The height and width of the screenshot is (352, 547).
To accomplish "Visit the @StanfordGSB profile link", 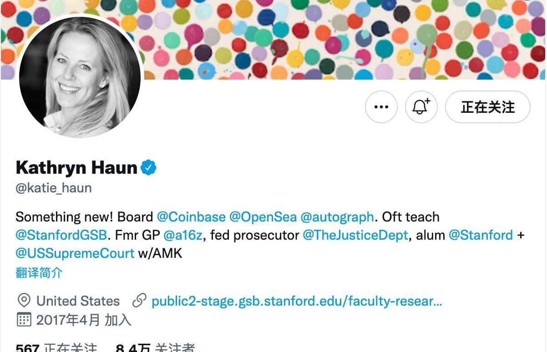I will (x=61, y=235).
